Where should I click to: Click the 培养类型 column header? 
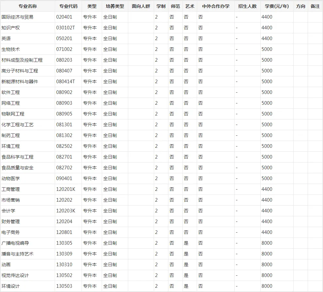(x=115, y=6)
